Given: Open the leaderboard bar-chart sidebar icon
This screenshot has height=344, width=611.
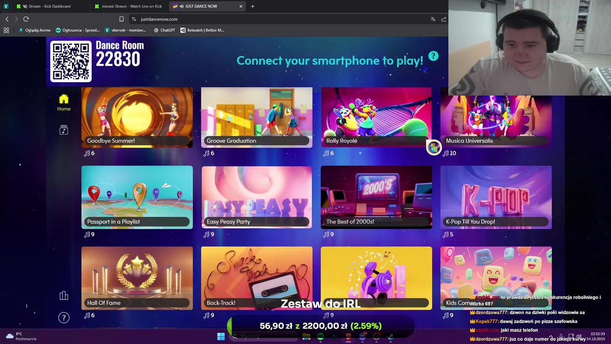Looking at the screenshot, I should pyautogui.click(x=63, y=296).
